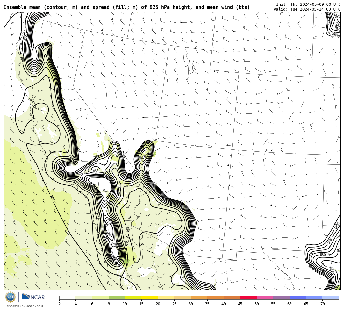
Task: Pick the red 45–50 colorbar swatch
Action: [248, 298]
